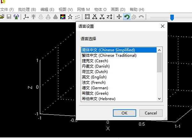The width and height of the screenshot is (192, 139).
Task: Click the wireframe cone mesh icon
Action: 48,17
